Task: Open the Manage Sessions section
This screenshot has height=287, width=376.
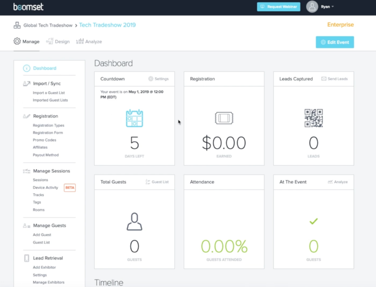Action: 51,171
